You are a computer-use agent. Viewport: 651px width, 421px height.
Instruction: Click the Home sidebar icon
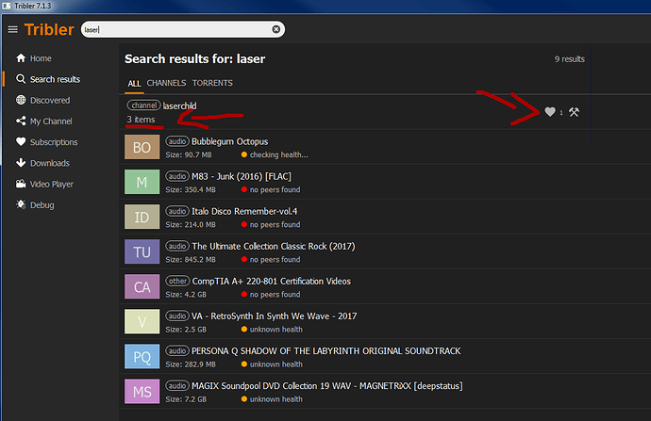21,58
